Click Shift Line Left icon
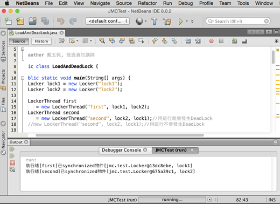This screenshot has width=280, height=204. click(188, 41)
